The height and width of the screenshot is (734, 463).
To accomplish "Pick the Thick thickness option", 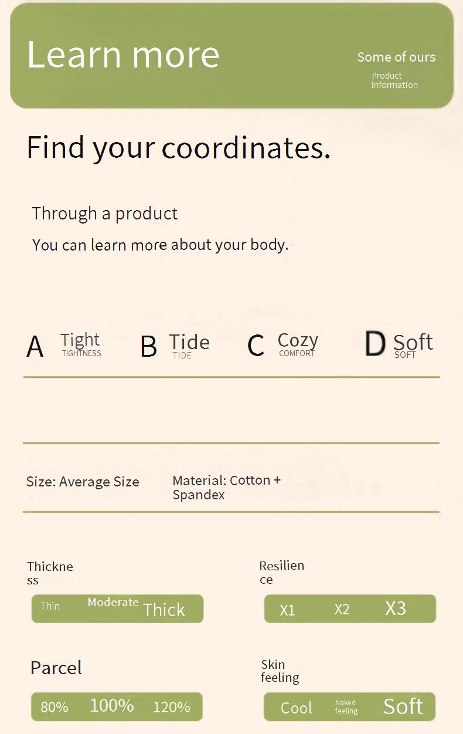I will 164,610.
